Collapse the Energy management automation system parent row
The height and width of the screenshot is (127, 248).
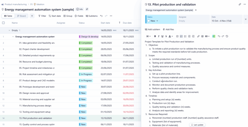click(13, 37)
